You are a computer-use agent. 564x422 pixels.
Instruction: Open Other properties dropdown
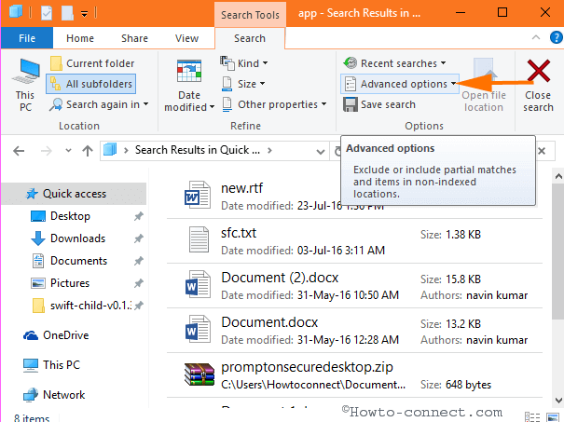pyautogui.click(x=274, y=104)
